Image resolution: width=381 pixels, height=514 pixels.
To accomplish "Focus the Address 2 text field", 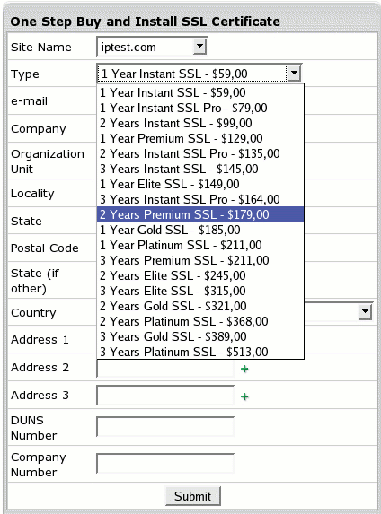I will coord(165,368).
